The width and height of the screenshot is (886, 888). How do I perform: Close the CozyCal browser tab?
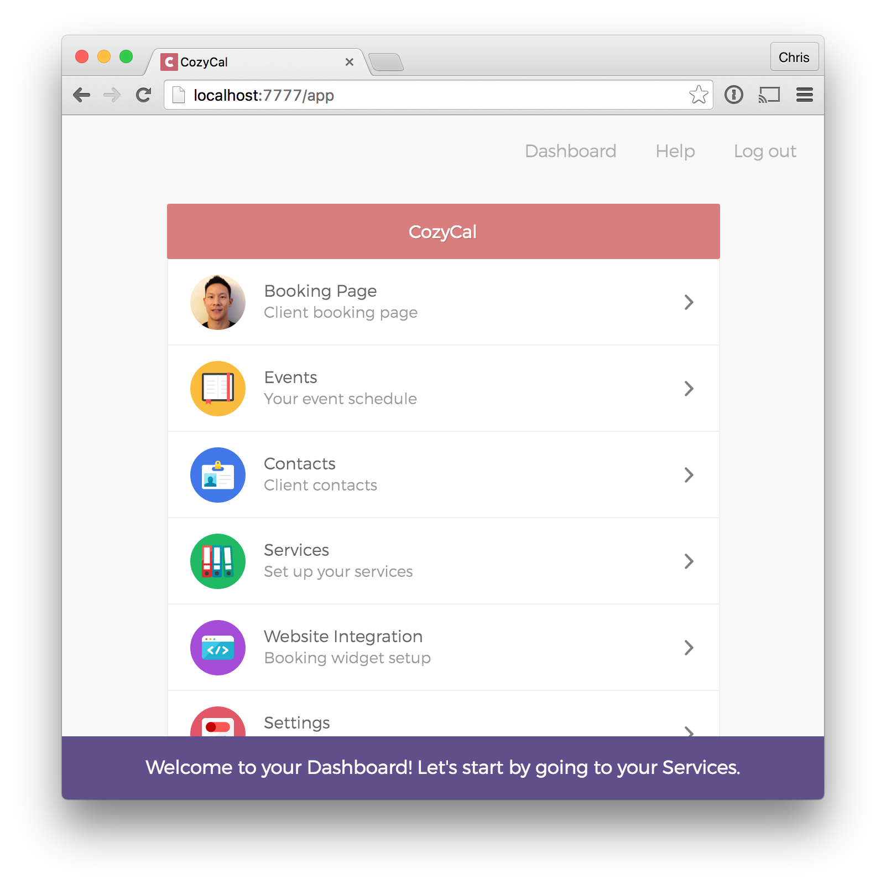pyautogui.click(x=350, y=62)
